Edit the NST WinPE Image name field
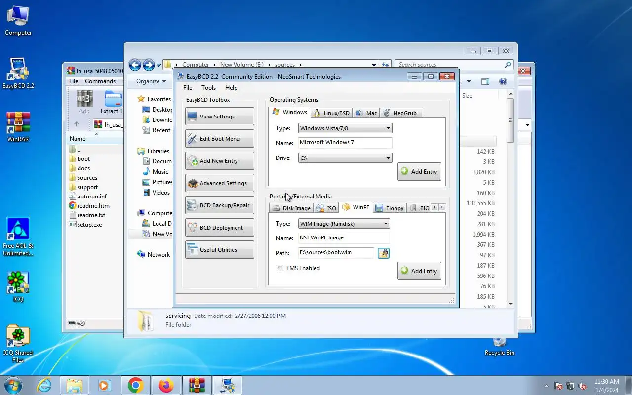The width and height of the screenshot is (632, 395). point(344,238)
